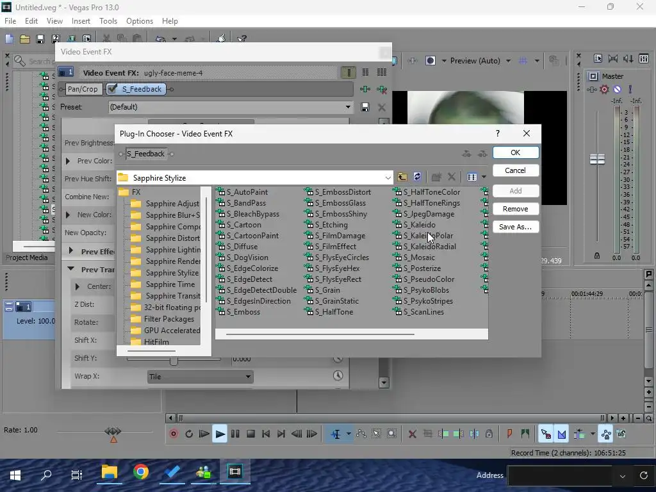Screen dimensions: 656x492
Task: Open Chrome from Windows taskbar
Action: coord(141,472)
